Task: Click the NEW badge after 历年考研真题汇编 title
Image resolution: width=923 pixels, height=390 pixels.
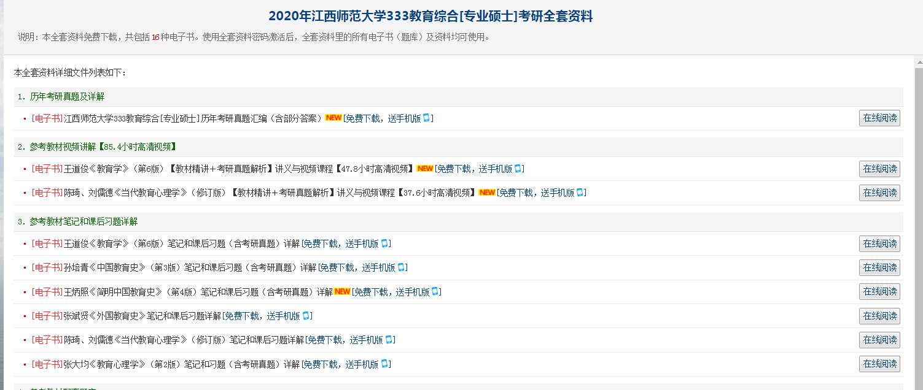Action: click(332, 118)
